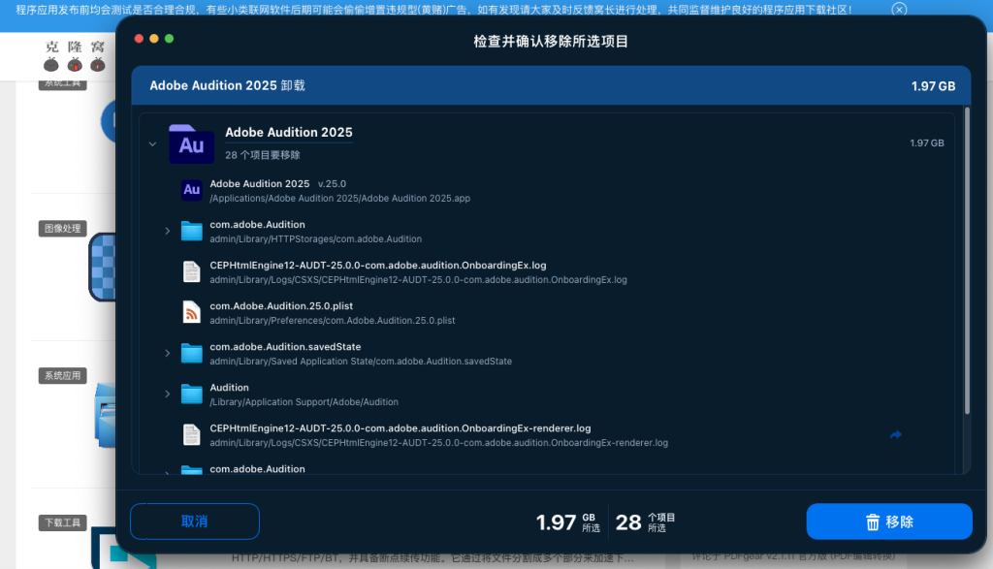Click the small Au app icon for v.25.0

[191, 190]
